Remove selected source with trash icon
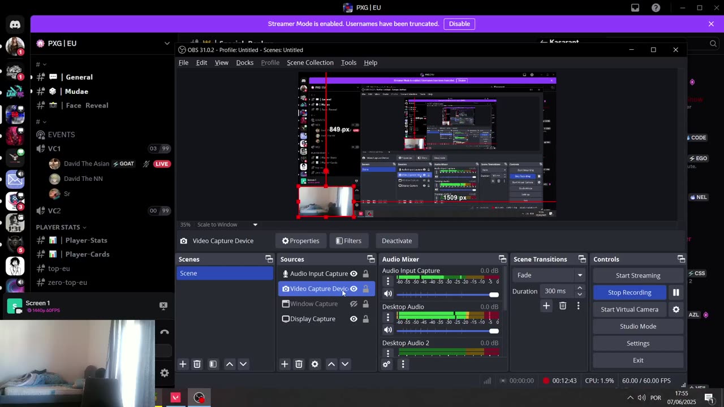This screenshot has height=407, width=724. point(299,364)
